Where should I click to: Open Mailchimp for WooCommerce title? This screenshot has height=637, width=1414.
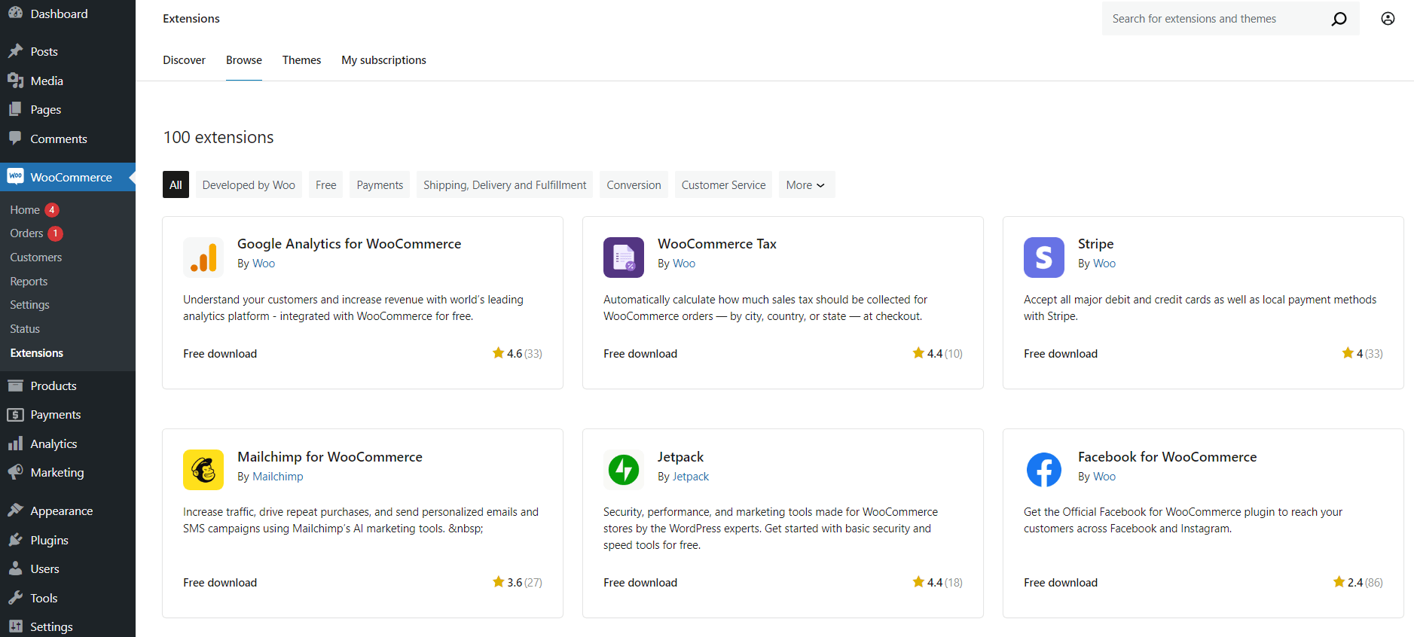tap(329, 457)
